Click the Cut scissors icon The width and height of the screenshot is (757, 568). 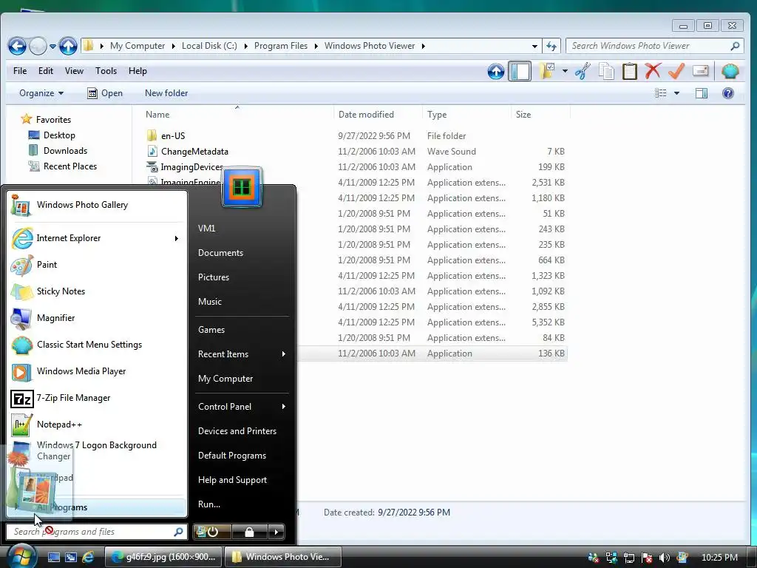click(583, 71)
